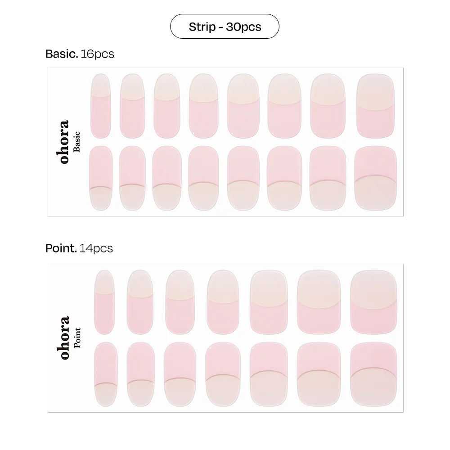Screen dimensions: 450x450
Task: Click the "Strip - 30pcs" pill button
Action: [225, 27]
